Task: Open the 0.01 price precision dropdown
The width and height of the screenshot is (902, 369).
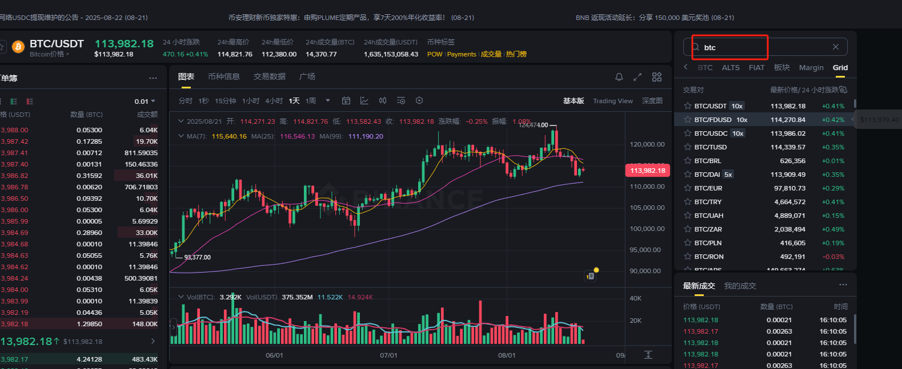Action: [145, 102]
